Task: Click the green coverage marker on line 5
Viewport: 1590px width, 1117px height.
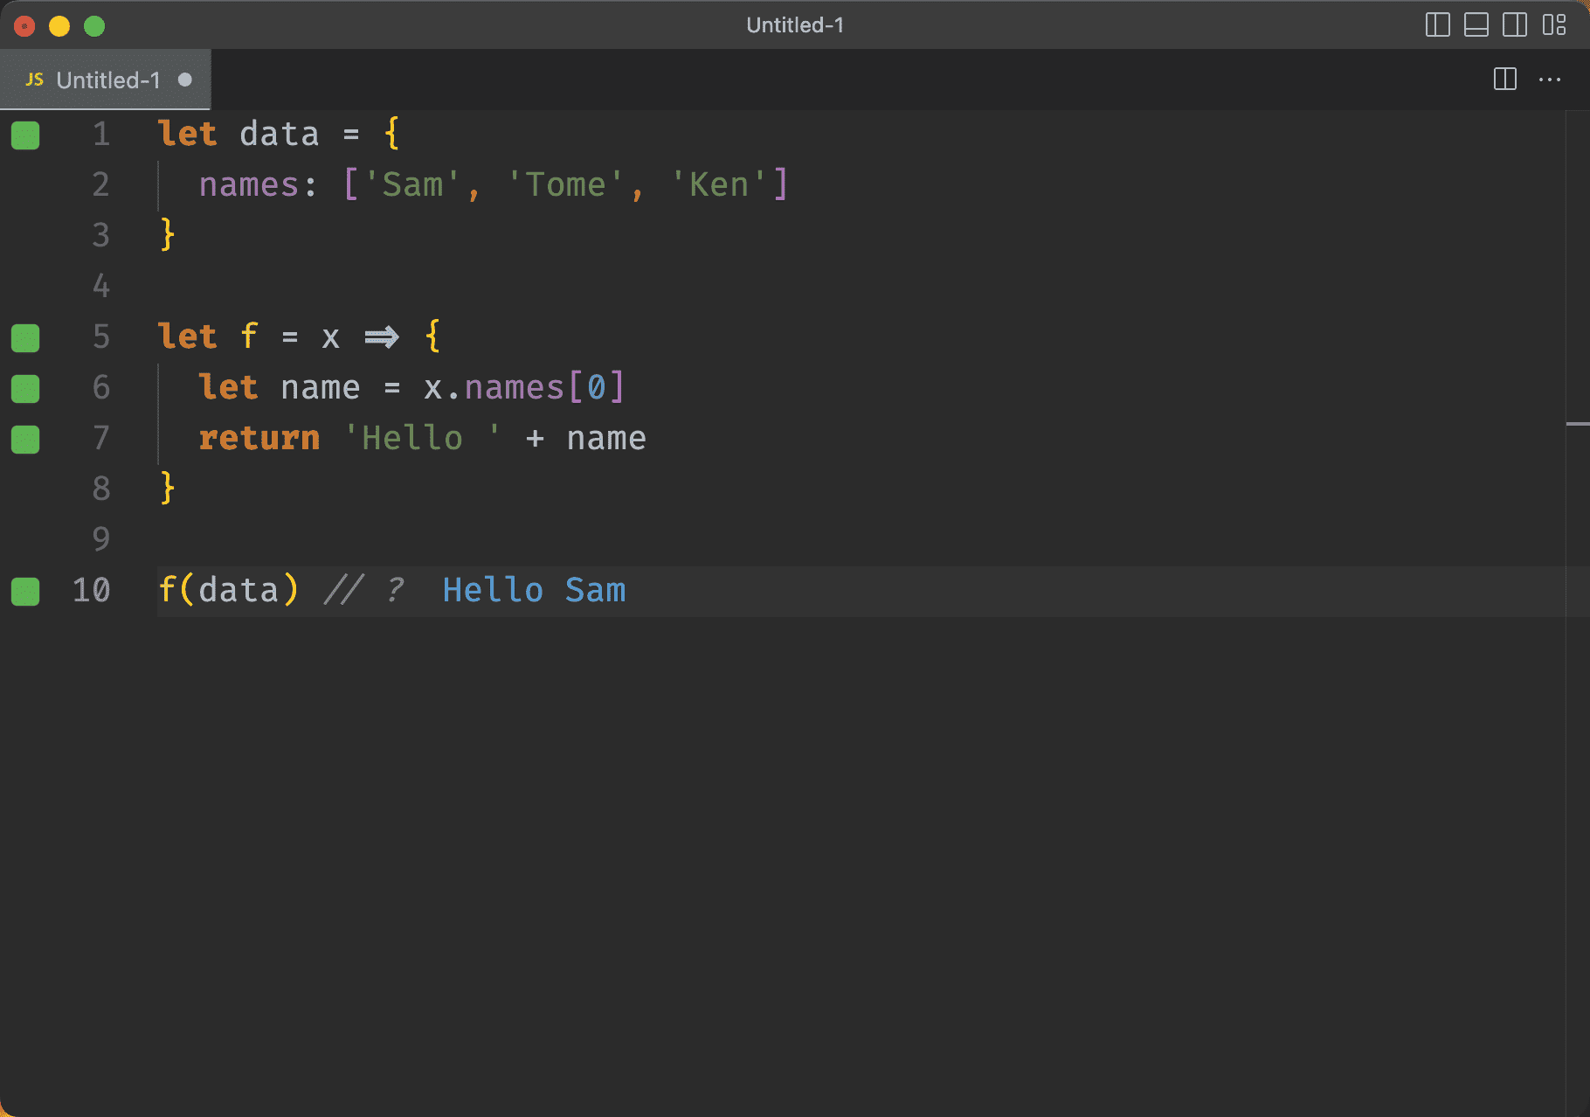Action: coord(25,338)
